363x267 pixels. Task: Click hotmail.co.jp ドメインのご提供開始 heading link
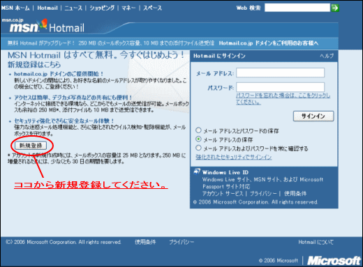point(59,74)
